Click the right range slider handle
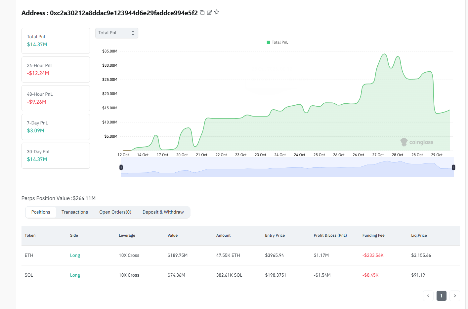 coord(453,167)
